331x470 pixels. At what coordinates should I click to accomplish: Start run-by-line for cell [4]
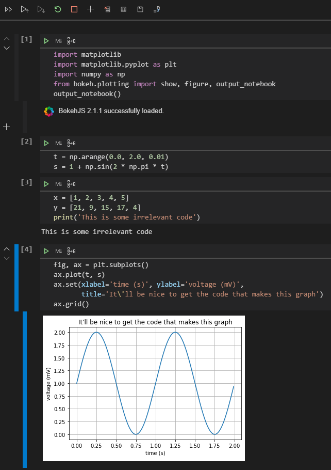click(71, 251)
